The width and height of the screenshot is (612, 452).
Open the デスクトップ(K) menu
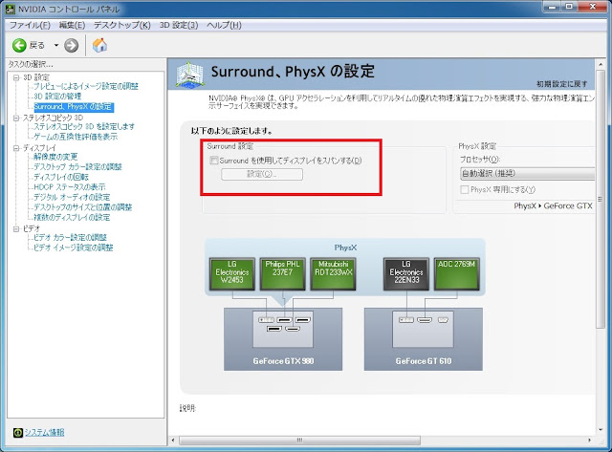tap(121, 25)
